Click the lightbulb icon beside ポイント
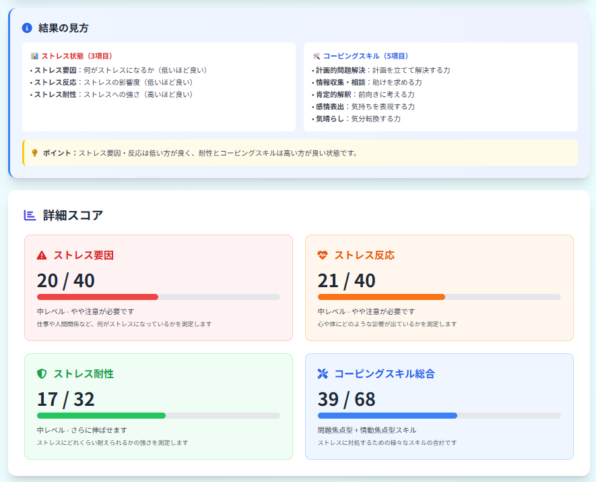The image size is (596, 482). coord(35,153)
